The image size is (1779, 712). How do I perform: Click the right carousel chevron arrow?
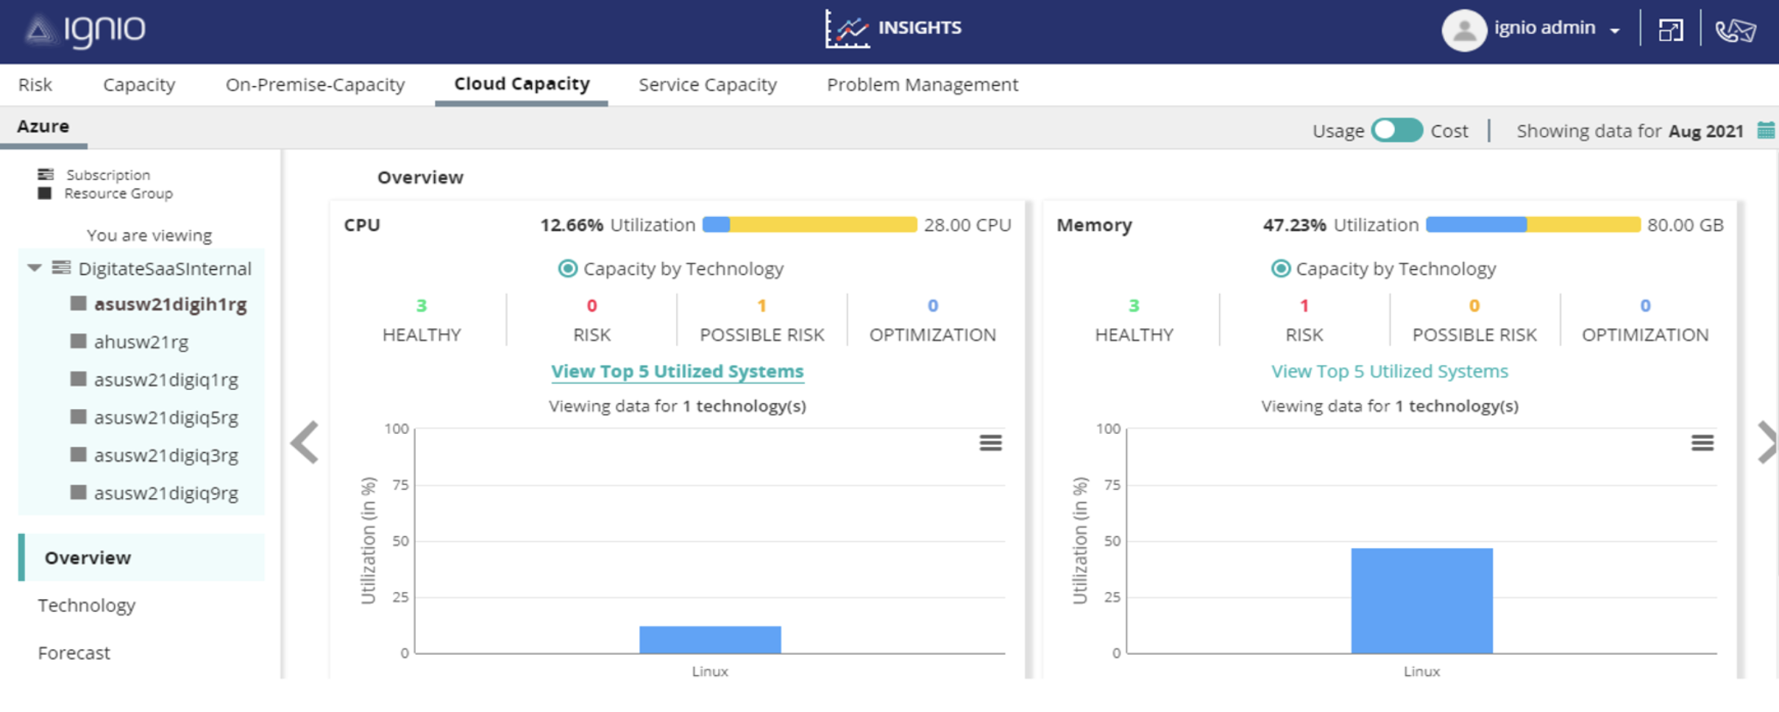pos(1765,442)
